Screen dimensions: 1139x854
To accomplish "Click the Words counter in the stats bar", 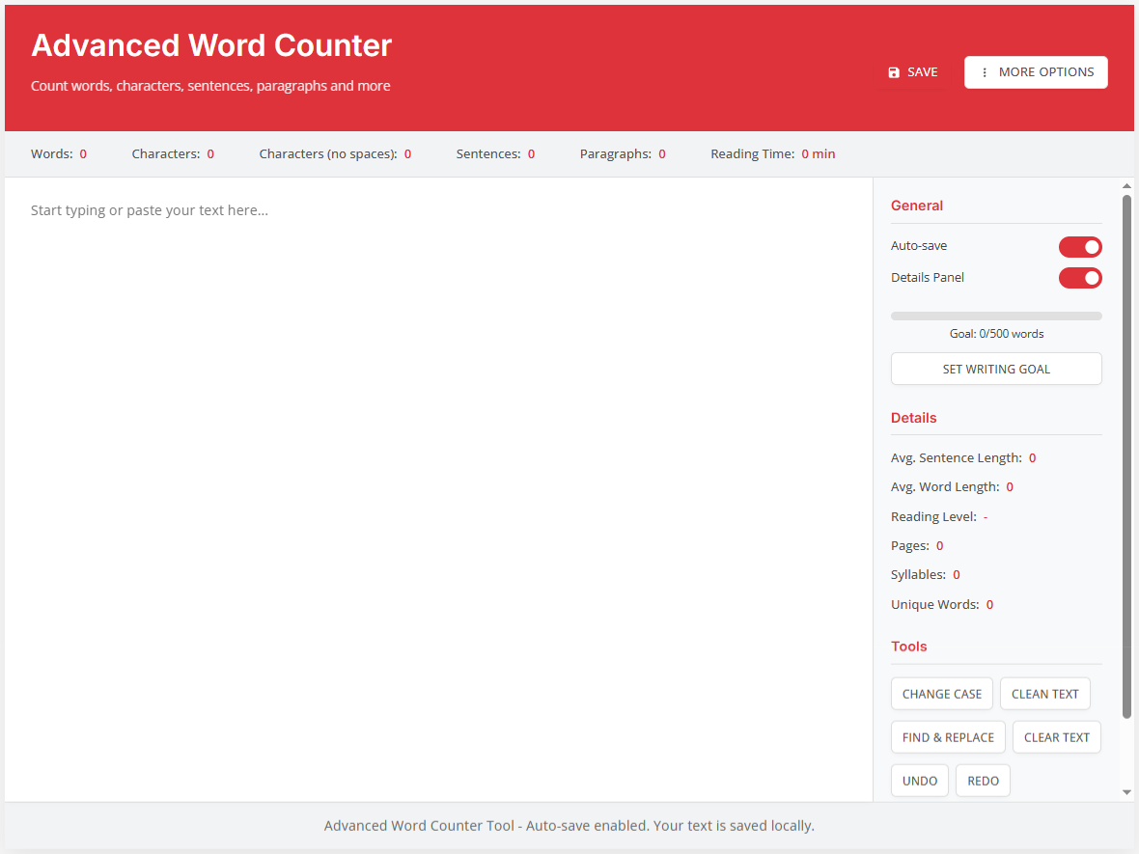I will (59, 153).
